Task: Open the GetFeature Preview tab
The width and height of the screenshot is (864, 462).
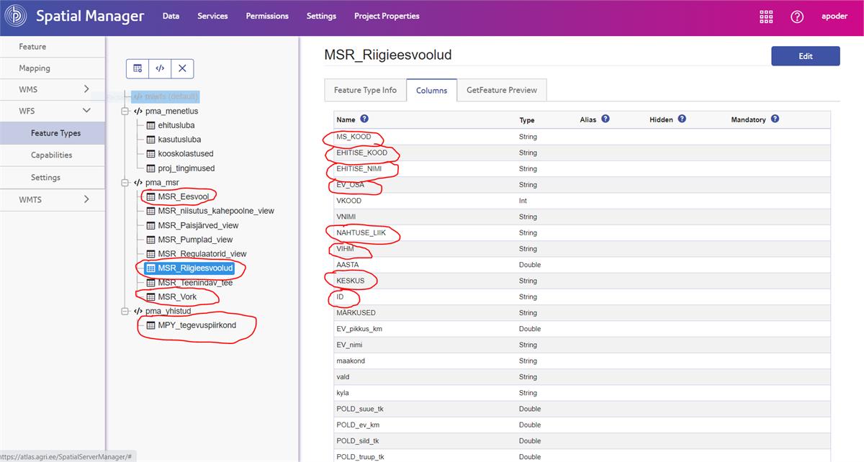Action: [501, 90]
